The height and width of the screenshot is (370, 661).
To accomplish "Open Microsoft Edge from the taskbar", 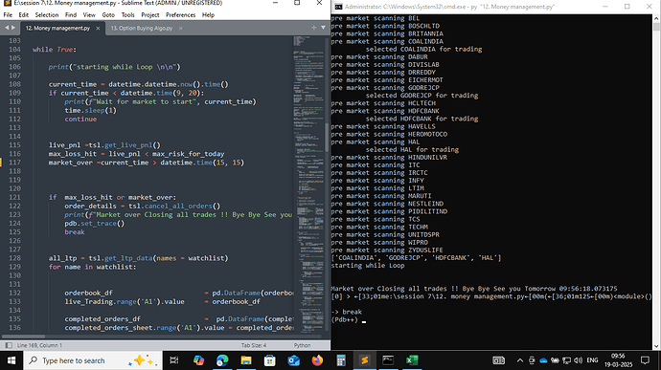I will pyautogui.click(x=222, y=360).
